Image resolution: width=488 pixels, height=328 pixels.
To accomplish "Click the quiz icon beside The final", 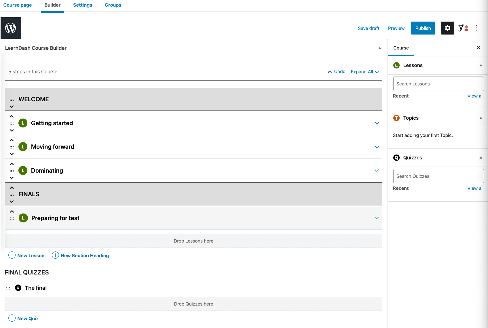I will tap(18, 288).
